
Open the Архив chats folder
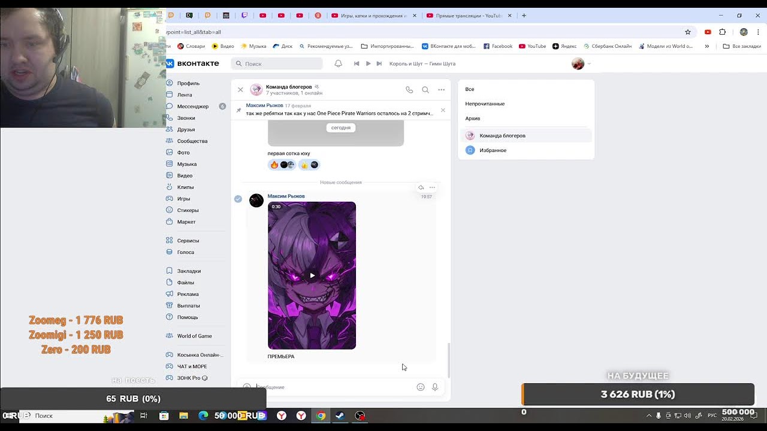coord(473,118)
